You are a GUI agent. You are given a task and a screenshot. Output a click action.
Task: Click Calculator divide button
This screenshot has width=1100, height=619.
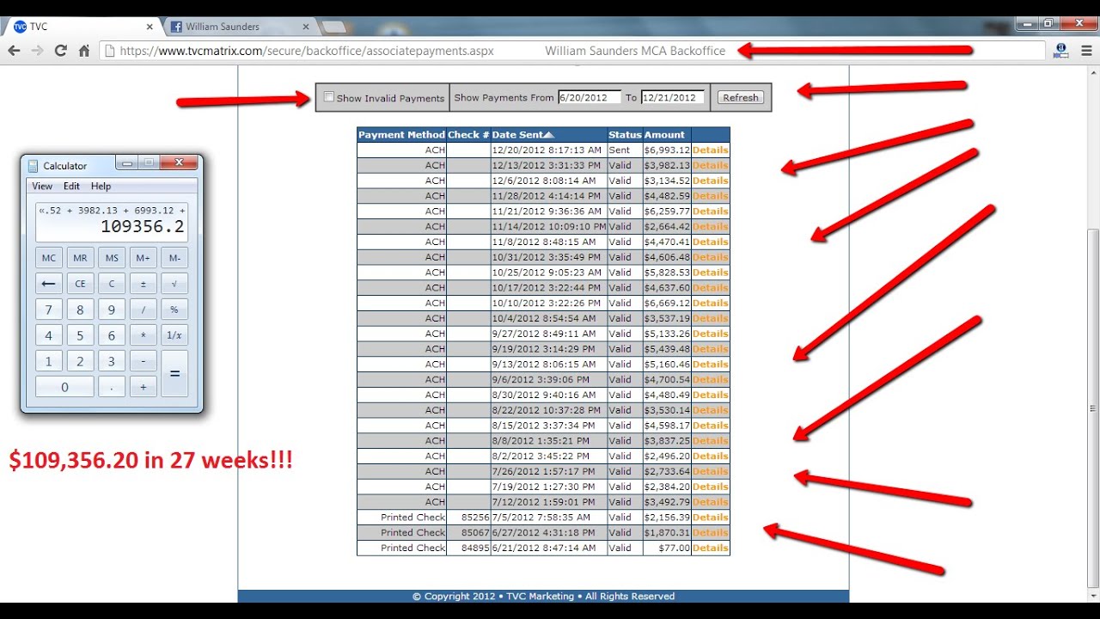143,309
